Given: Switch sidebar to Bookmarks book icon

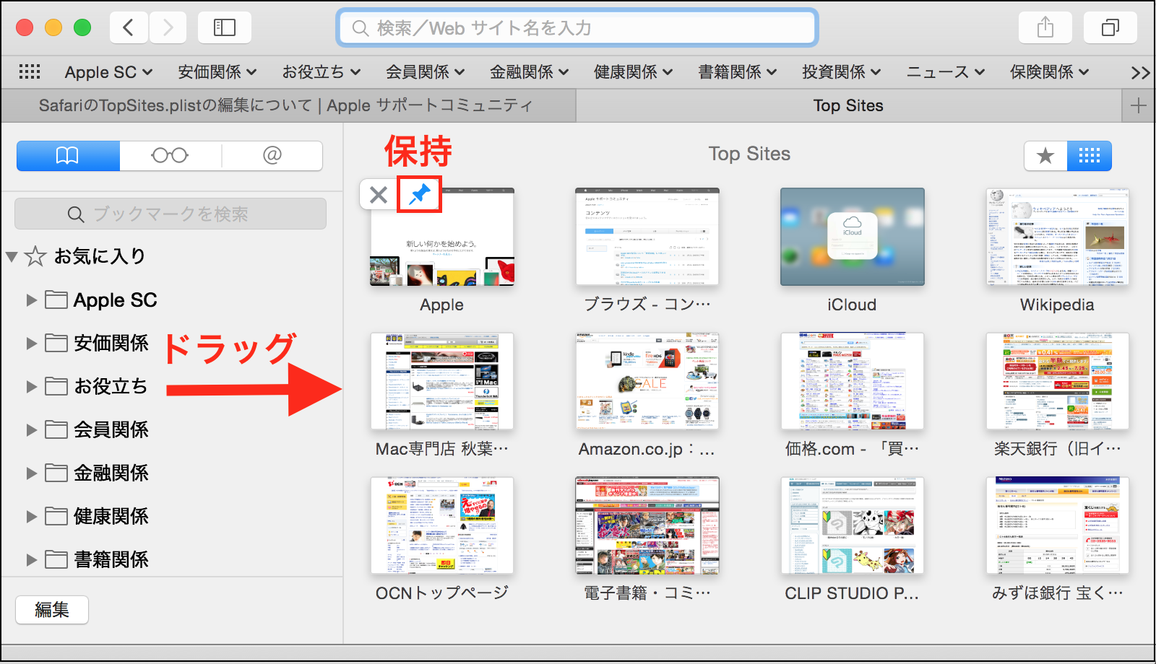Looking at the screenshot, I should click(x=68, y=155).
